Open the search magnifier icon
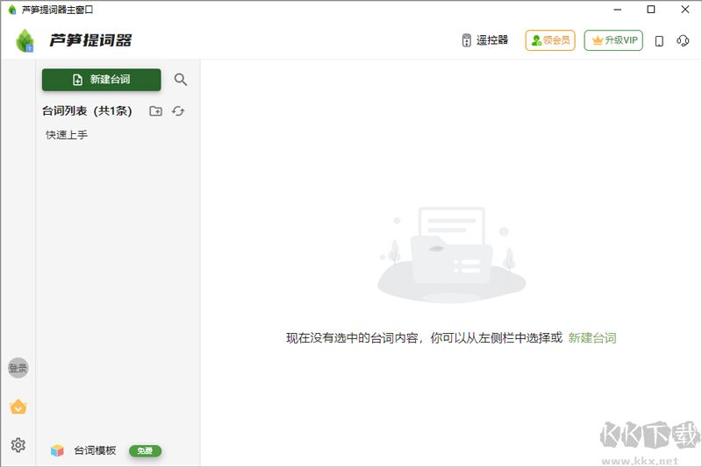This screenshot has height=467, width=702. 181,80
